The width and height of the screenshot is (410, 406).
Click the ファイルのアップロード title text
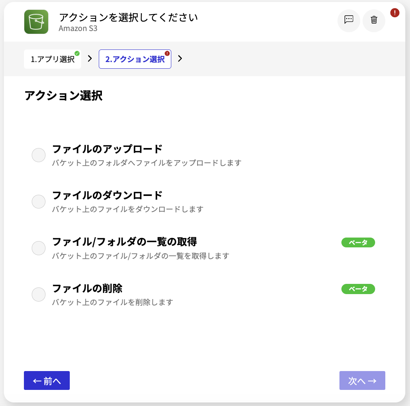click(107, 149)
